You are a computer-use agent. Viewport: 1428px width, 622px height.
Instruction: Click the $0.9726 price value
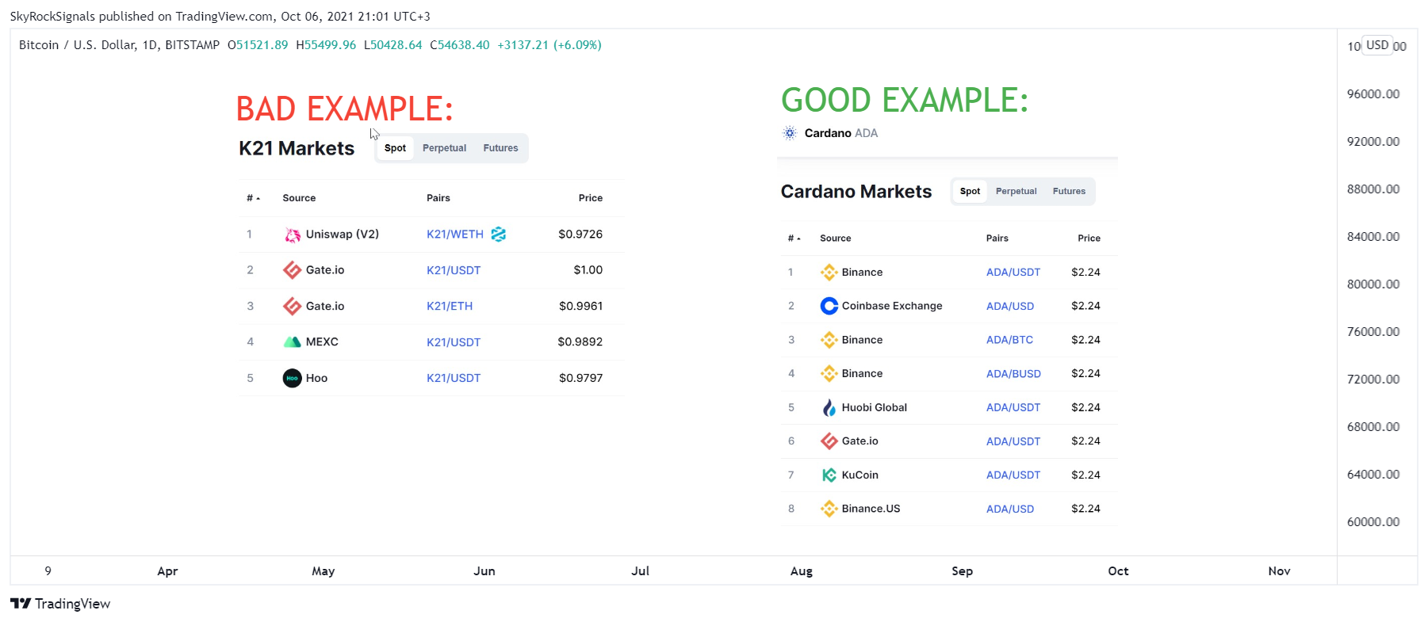[580, 235]
